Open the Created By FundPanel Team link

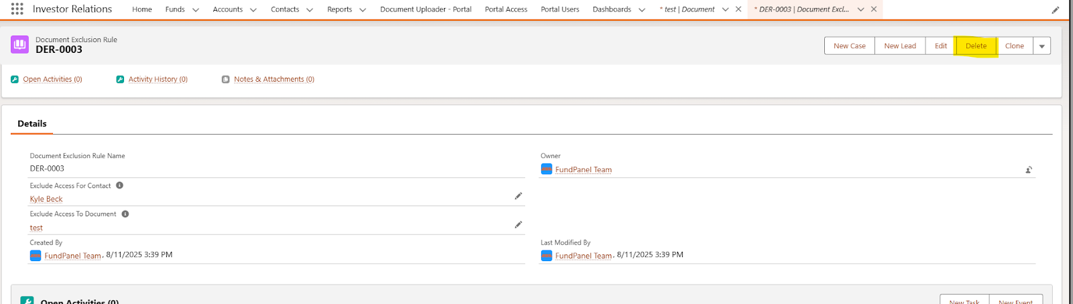(72, 256)
